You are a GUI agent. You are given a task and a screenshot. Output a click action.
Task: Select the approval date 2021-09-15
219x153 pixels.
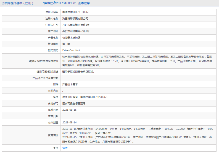pyautogui.click(x=69, y=110)
